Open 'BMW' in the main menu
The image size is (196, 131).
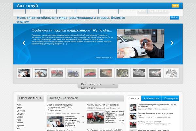click(x=19, y=108)
